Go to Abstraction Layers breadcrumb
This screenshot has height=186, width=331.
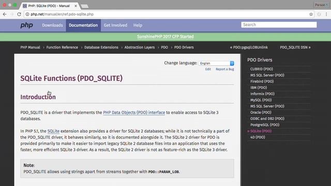point(140,47)
